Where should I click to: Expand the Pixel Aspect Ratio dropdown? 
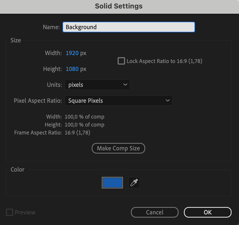click(119, 101)
